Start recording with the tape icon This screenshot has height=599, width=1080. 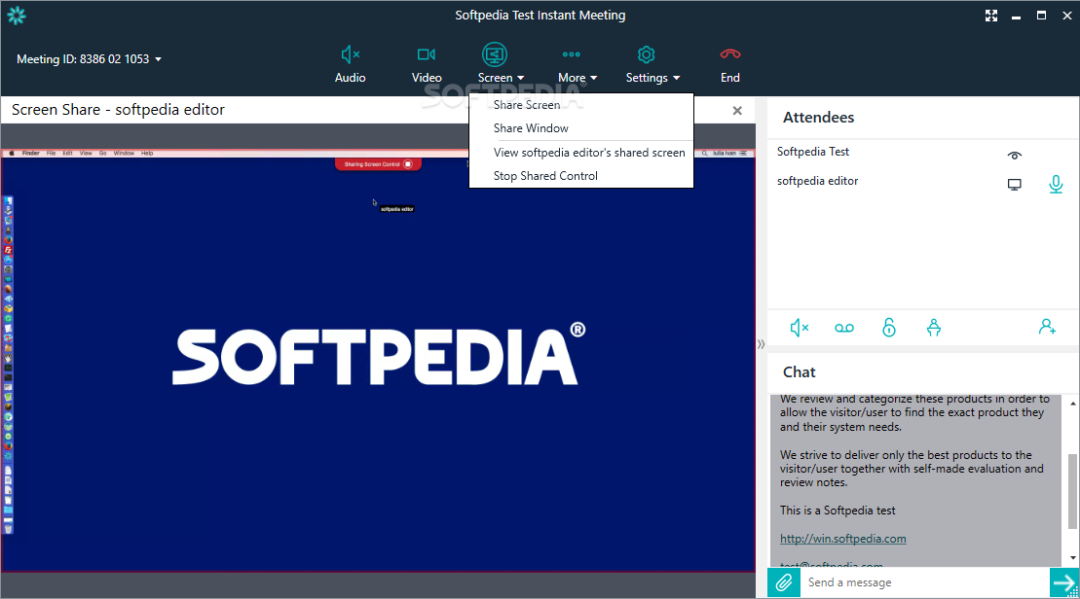click(843, 328)
